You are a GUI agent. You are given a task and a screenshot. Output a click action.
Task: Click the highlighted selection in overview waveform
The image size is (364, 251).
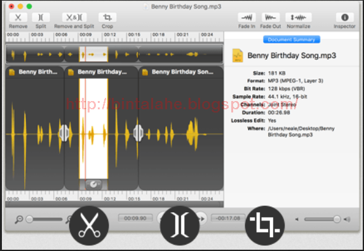point(93,55)
